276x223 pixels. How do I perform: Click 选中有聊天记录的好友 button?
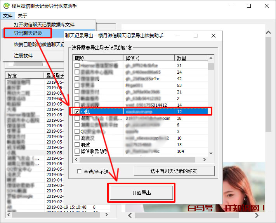(174, 171)
